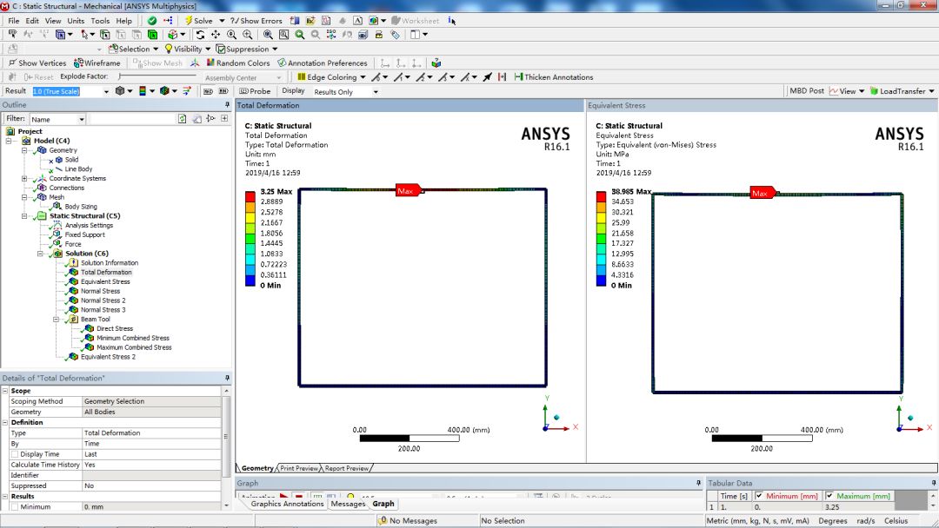Click the red swatch in deformation legend
This screenshot has width=939, height=528.
(x=250, y=196)
